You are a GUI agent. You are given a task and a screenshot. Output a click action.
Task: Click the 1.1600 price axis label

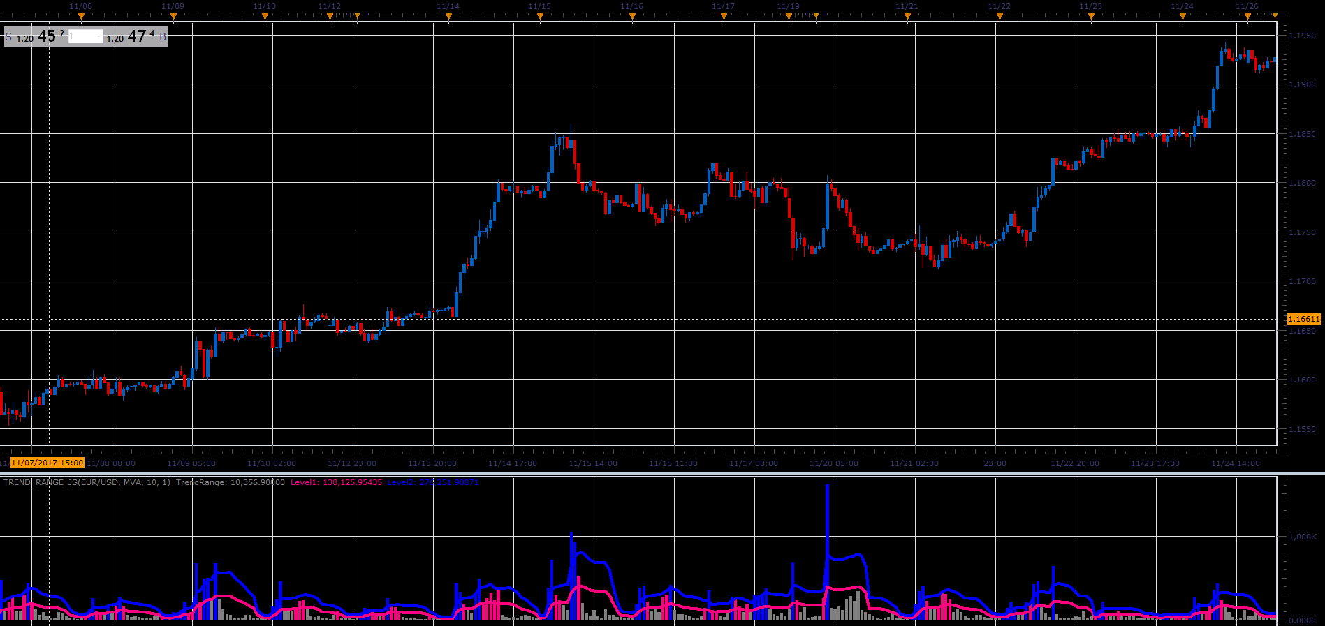click(1303, 380)
